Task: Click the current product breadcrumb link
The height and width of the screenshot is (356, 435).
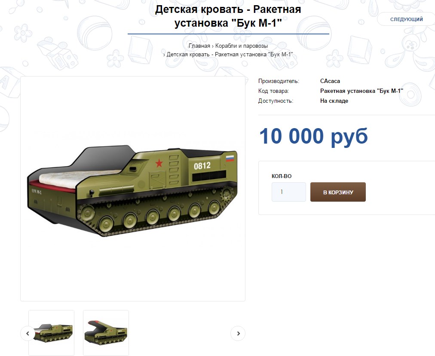Action: coord(230,54)
